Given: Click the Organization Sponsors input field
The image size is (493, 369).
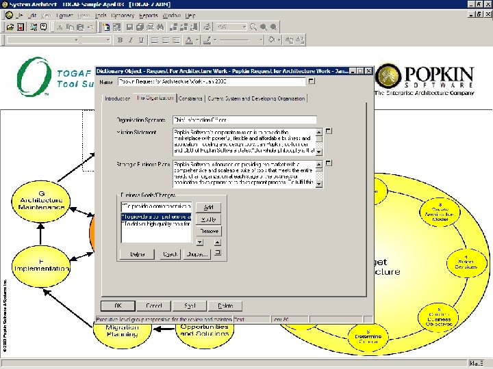Looking at the screenshot, I should tap(244, 120).
